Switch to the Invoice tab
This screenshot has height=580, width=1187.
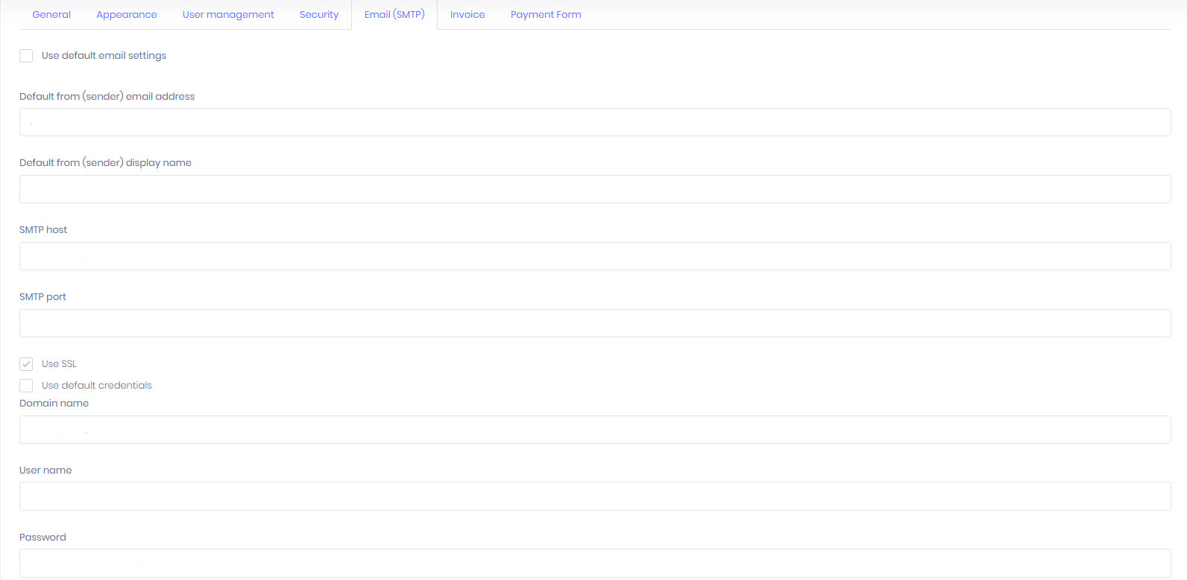(467, 14)
